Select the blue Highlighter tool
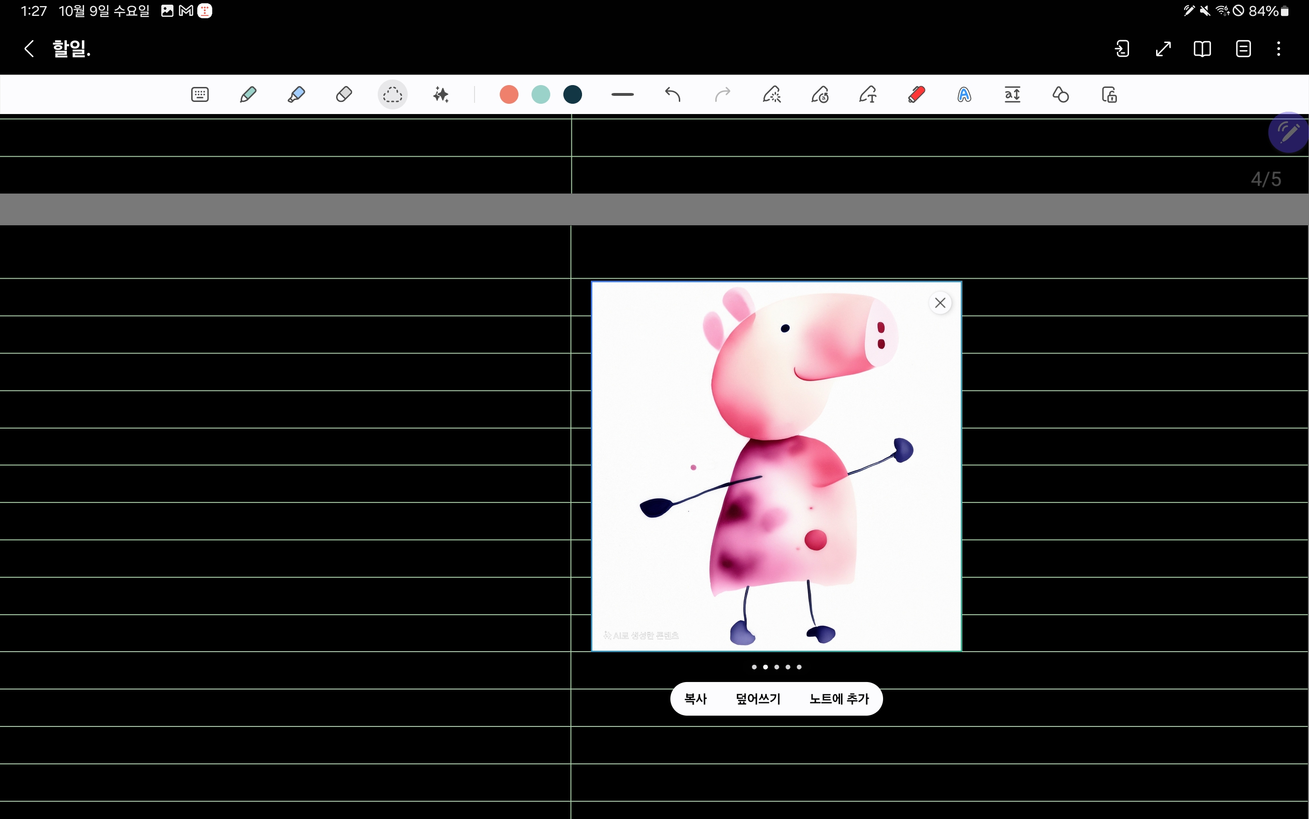 point(296,95)
